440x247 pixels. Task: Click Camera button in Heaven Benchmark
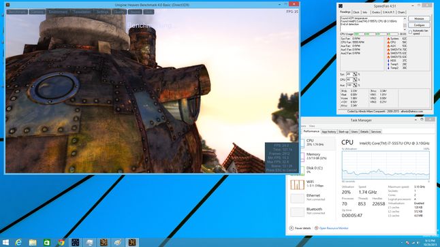pyautogui.click(x=37, y=12)
